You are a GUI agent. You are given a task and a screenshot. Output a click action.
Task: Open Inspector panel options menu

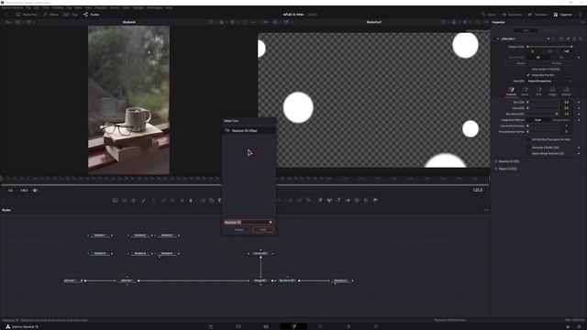click(582, 22)
